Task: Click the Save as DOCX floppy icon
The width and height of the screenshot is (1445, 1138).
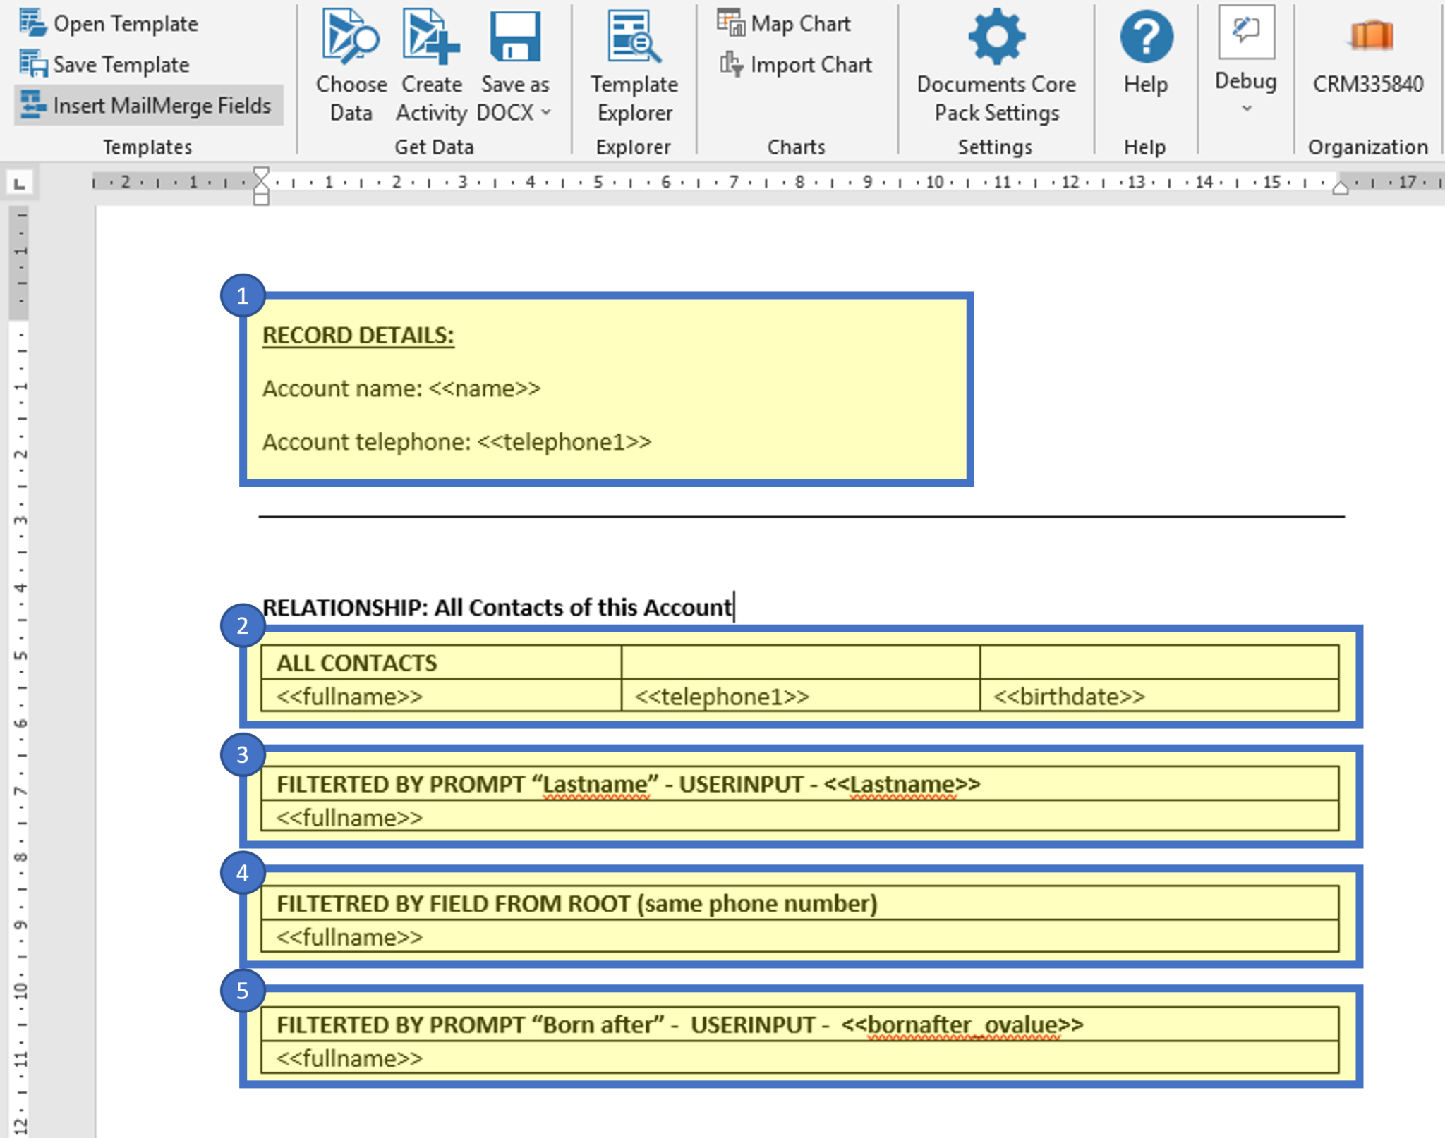Action: tap(514, 35)
